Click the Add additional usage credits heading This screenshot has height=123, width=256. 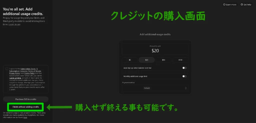click(155, 34)
